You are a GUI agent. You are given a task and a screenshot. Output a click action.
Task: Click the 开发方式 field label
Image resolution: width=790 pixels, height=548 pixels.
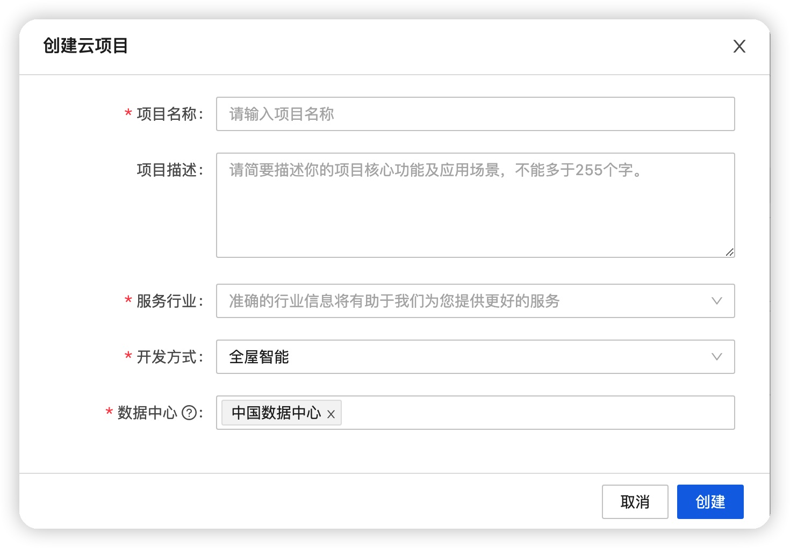[167, 357]
